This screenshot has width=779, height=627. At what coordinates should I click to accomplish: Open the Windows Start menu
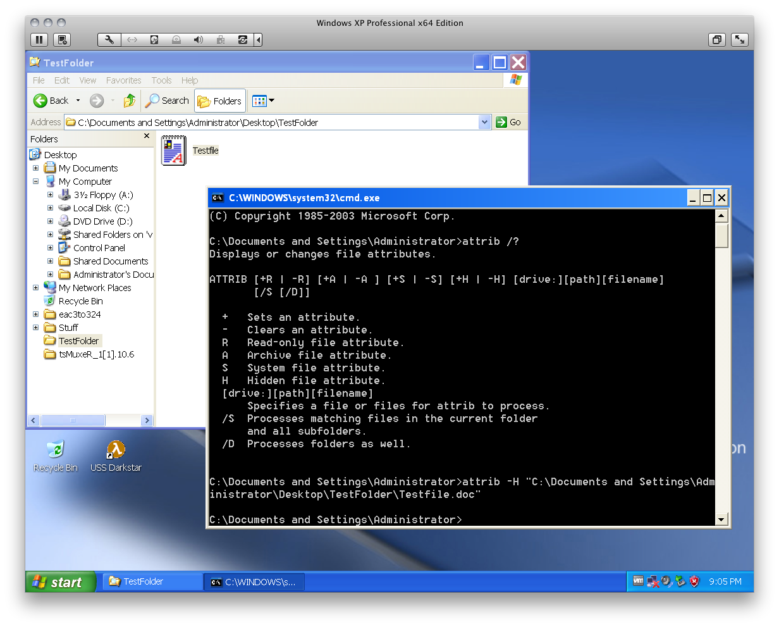[61, 582]
